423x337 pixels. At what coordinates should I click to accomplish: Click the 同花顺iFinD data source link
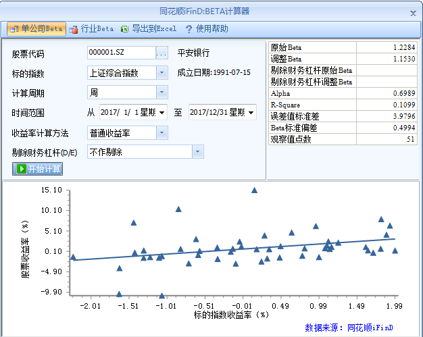pos(370,328)
